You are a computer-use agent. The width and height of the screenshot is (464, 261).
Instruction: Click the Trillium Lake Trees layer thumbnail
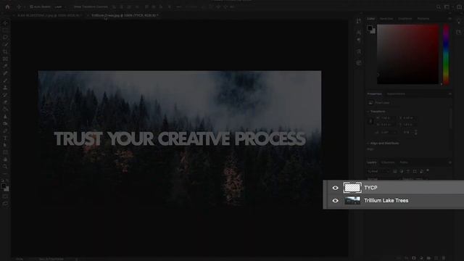coord(352,201)
